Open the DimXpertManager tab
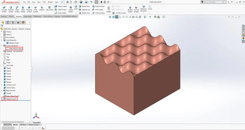The width and height of the screenshot is (245, 130). [x=18, y=23]
